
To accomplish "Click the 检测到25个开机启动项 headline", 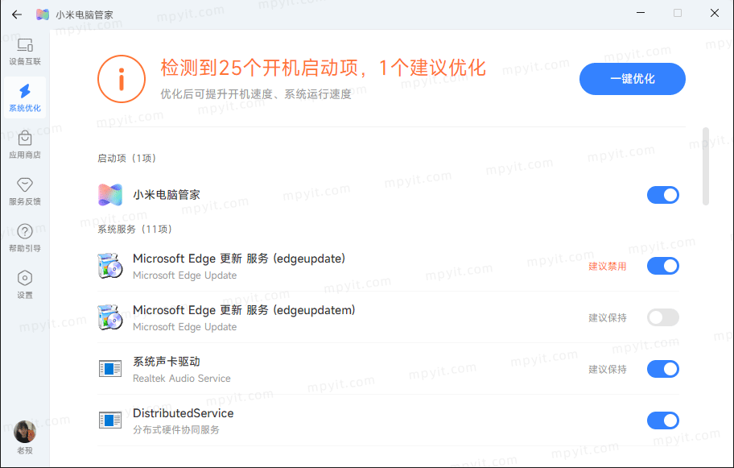I will [x=324, y=68].
